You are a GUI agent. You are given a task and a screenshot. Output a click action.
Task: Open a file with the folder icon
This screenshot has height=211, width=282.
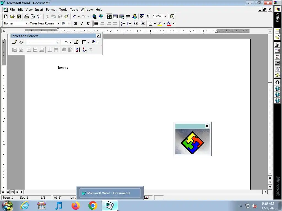coord(12,16)
